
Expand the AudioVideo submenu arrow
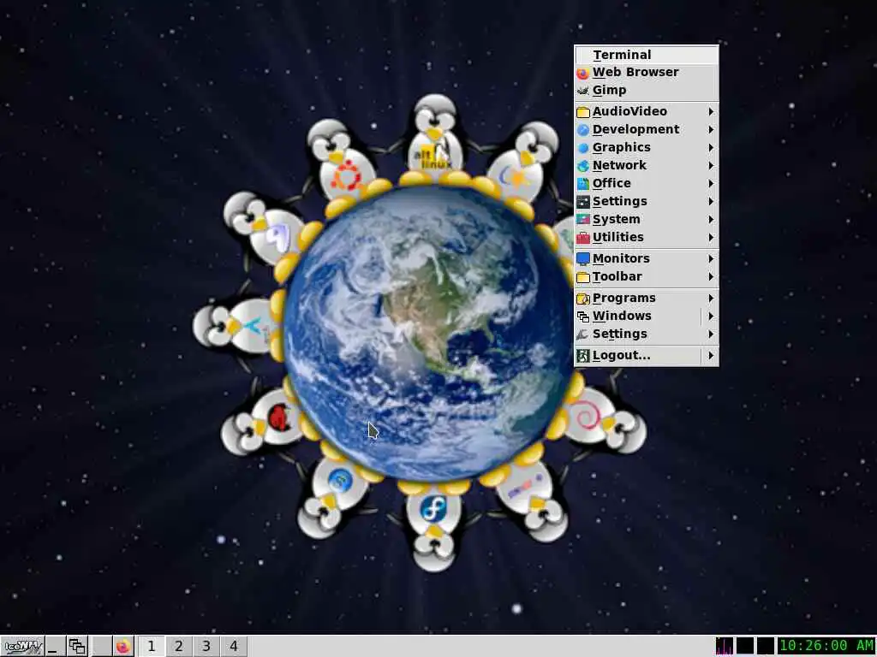711,112
